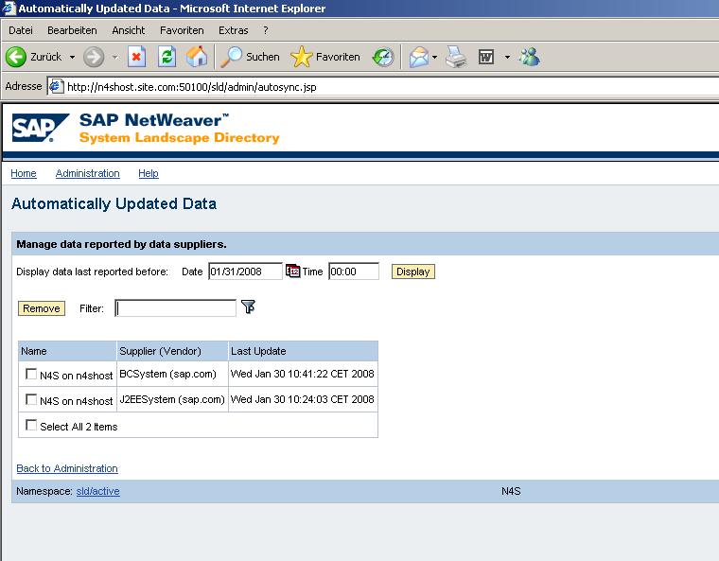
Task: Check the J2EESystem N4S on n4shost row
Action: [x=31, y=400]
